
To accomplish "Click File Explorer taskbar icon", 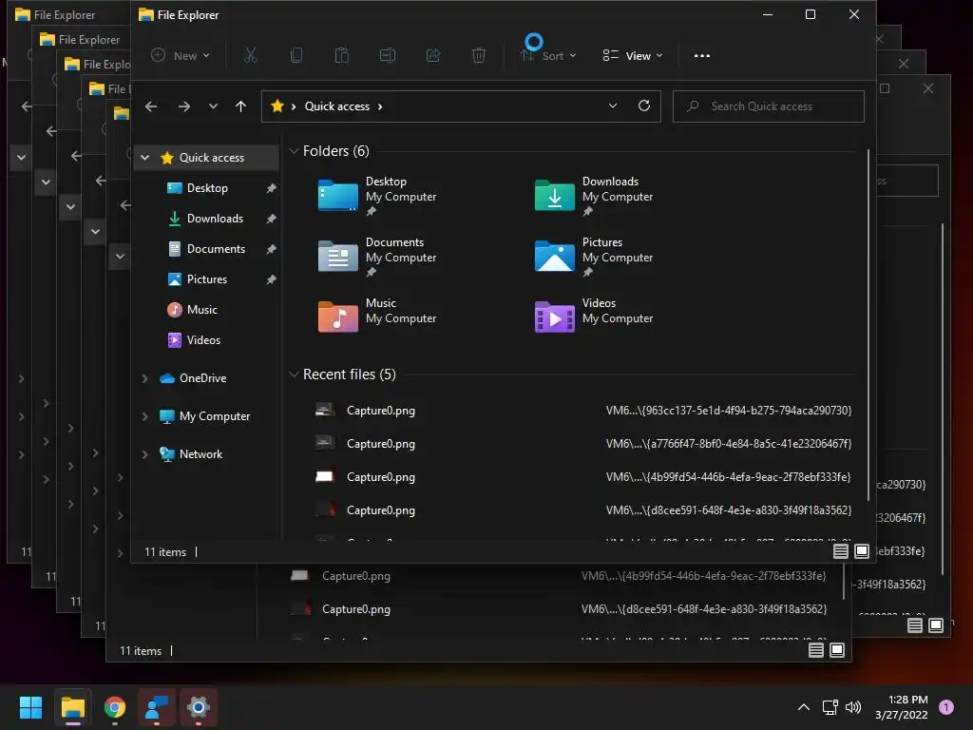I will point(72,707).
